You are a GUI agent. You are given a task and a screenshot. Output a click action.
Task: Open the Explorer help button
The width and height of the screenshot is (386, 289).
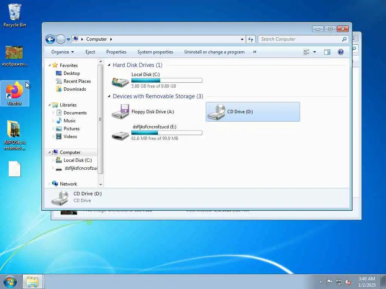tap(341, 52)
